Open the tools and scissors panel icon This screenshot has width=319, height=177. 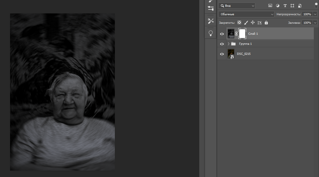(x=211, y=21)
